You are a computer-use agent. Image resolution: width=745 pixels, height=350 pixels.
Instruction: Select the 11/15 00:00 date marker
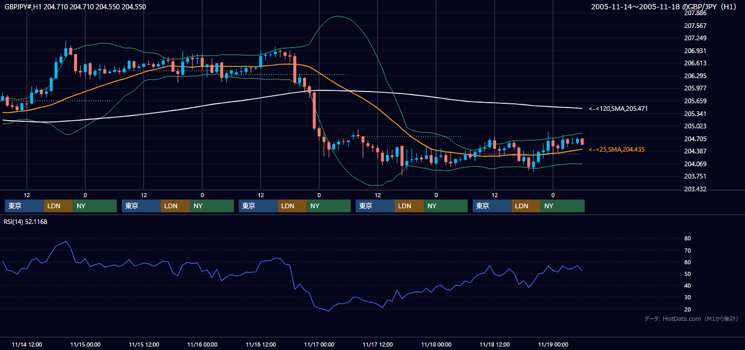pyautogui.click(x=85, y=344)
